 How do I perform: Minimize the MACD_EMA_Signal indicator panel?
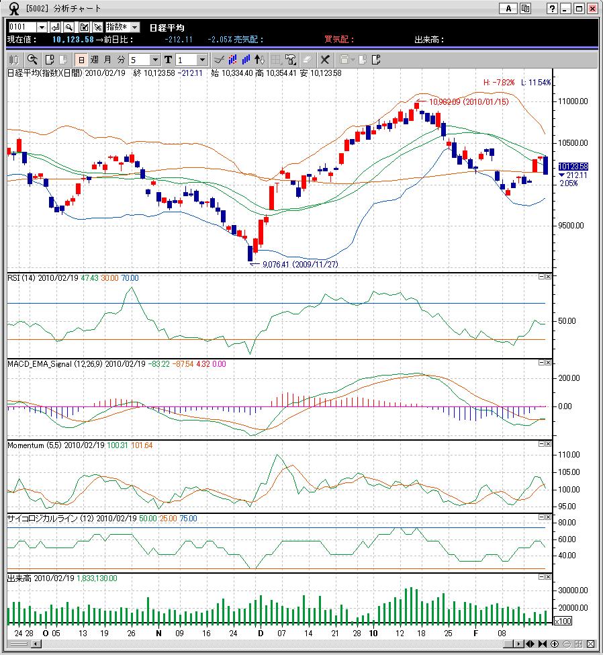coord(541,363)
